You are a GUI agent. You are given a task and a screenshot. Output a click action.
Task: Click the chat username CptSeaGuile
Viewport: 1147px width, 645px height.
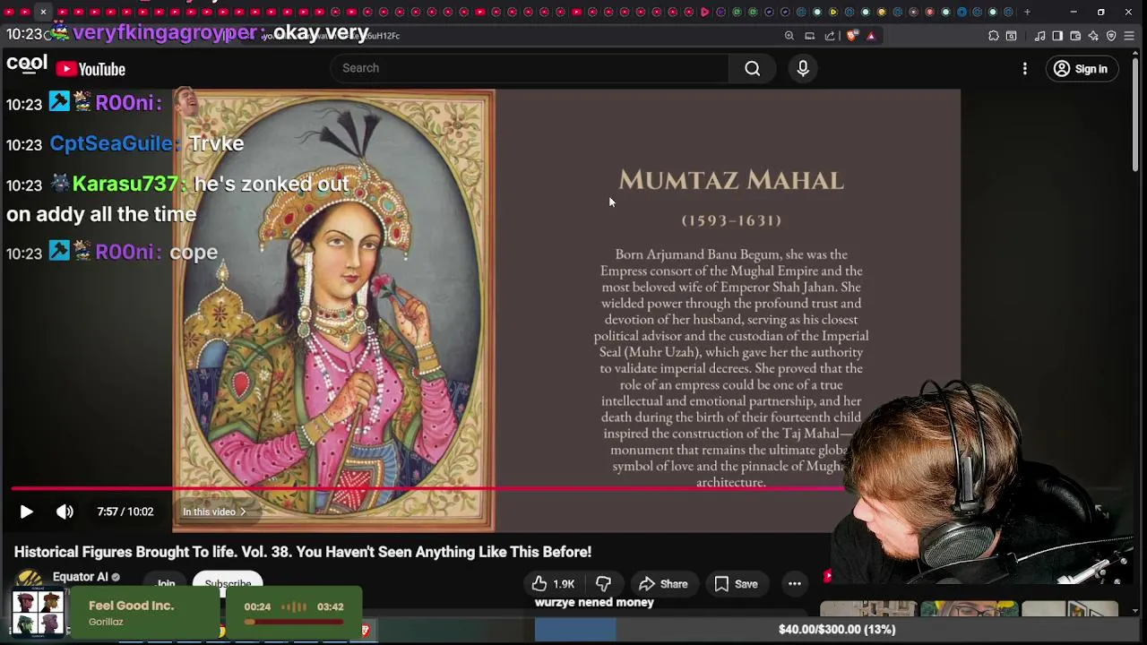(x=113, y=143)
